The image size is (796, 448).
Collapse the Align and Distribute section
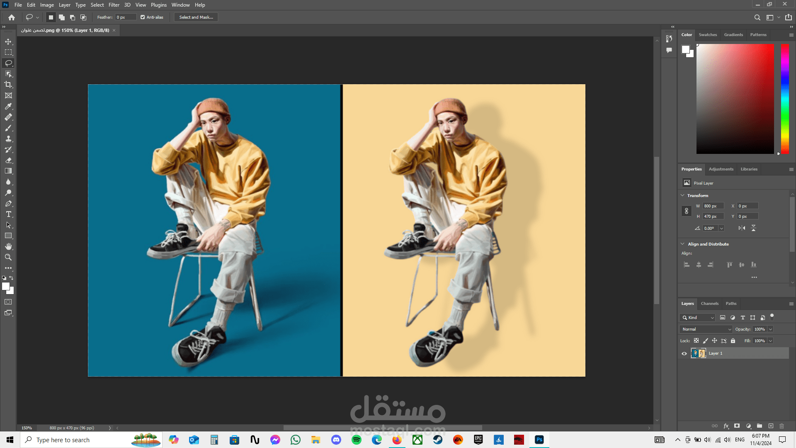pos(682,244)
